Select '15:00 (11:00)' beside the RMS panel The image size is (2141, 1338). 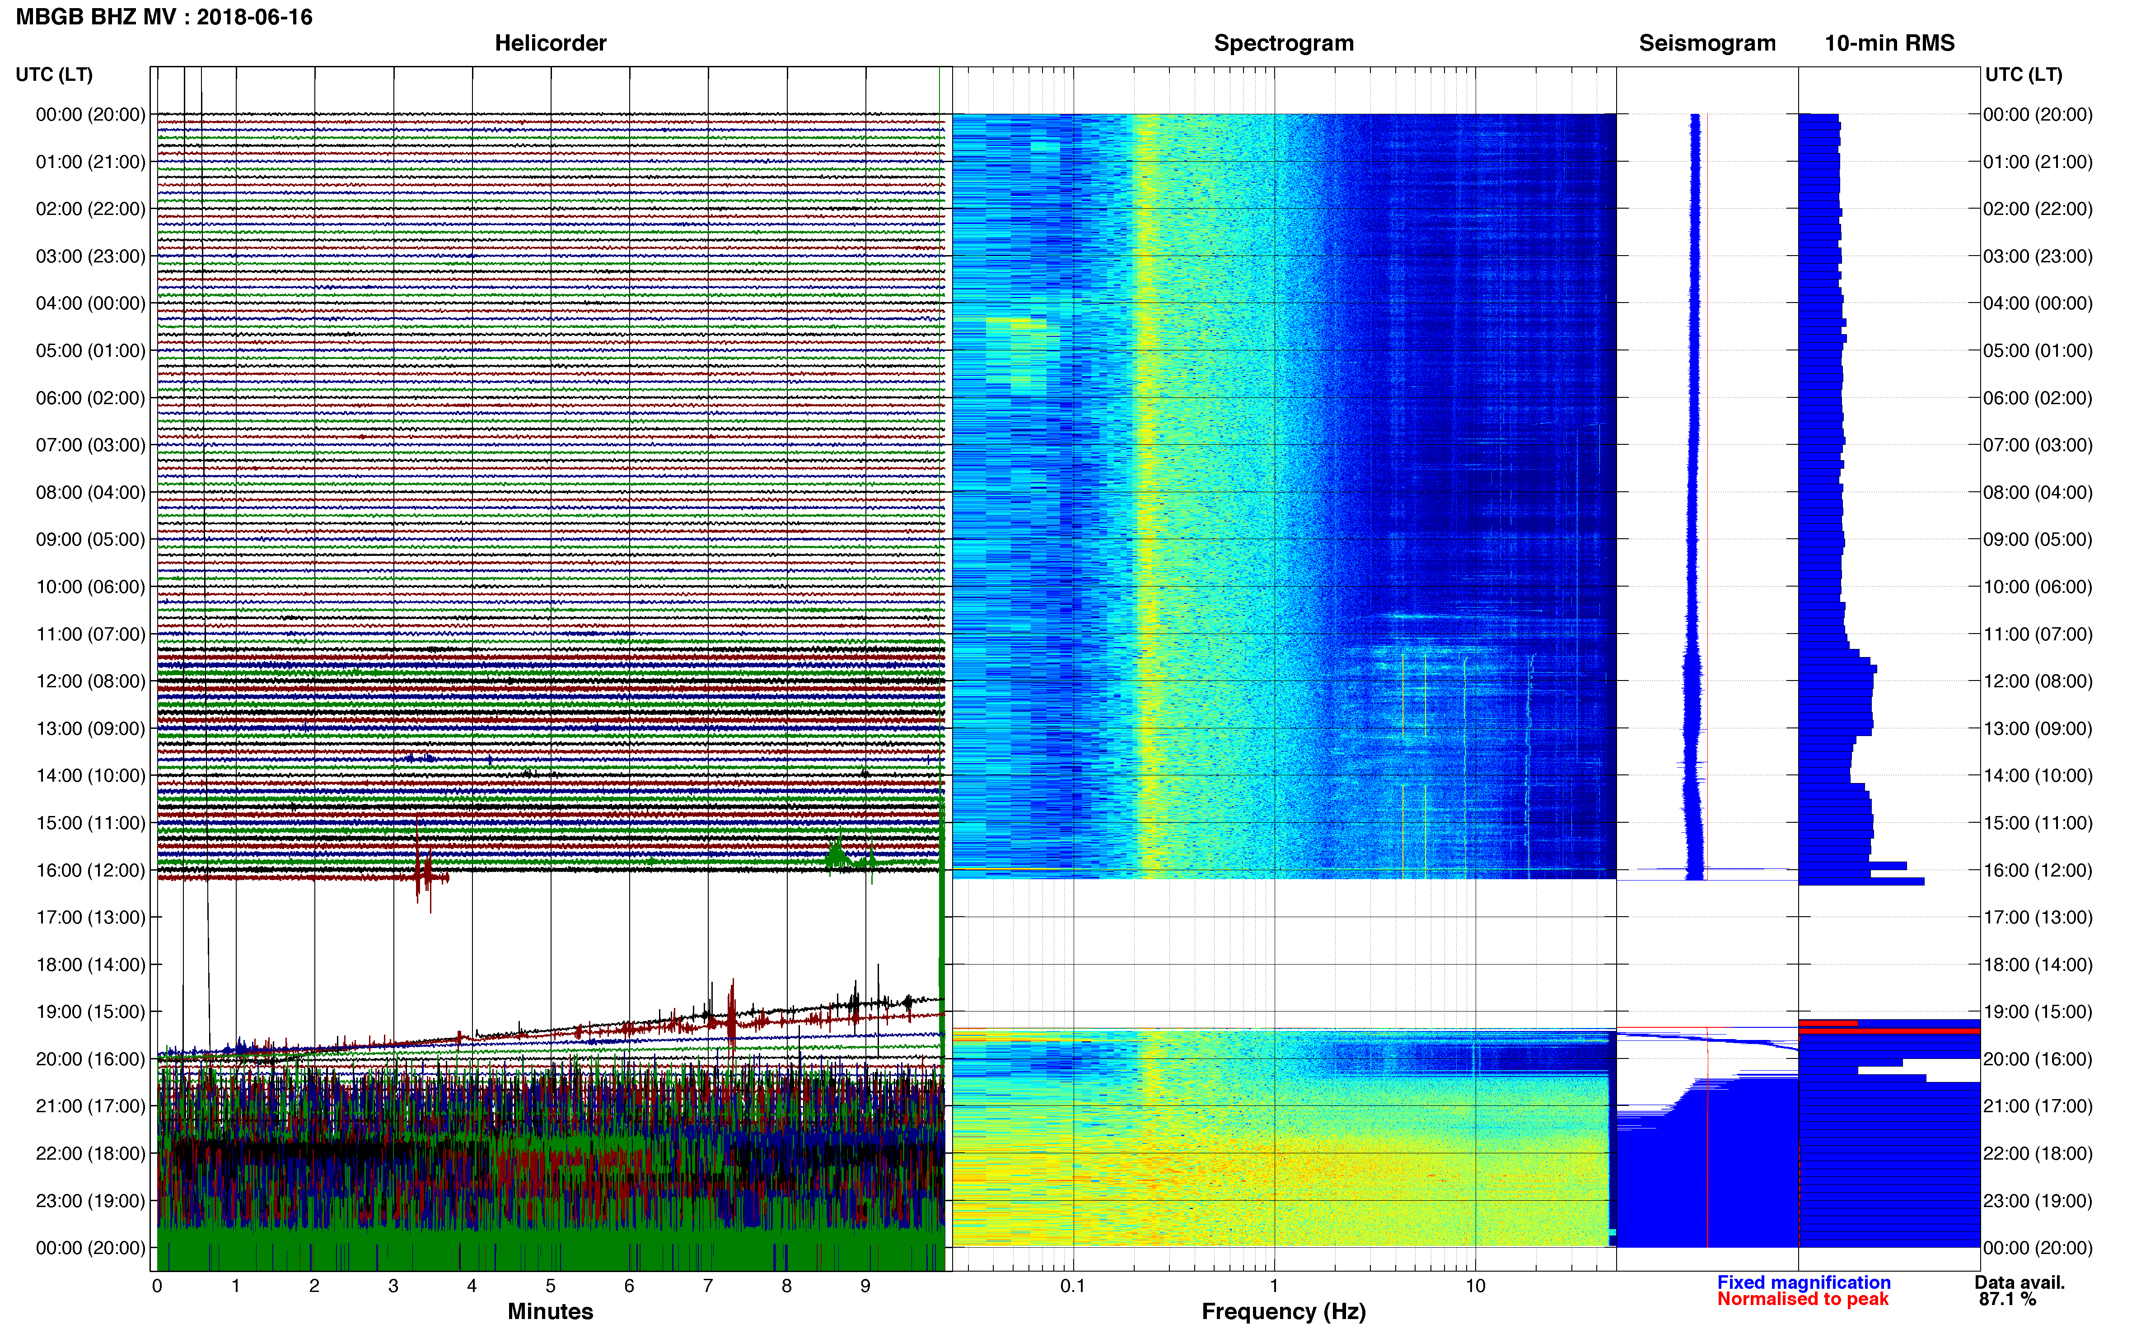click(2038, 822)
